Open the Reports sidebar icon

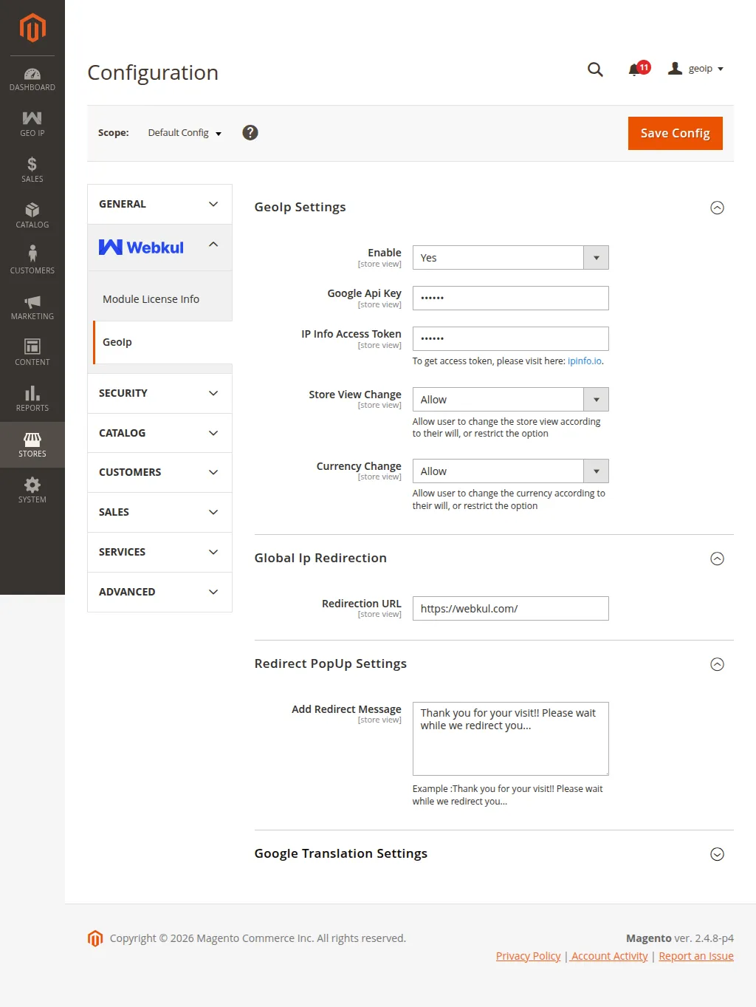[x=32, y=399]
